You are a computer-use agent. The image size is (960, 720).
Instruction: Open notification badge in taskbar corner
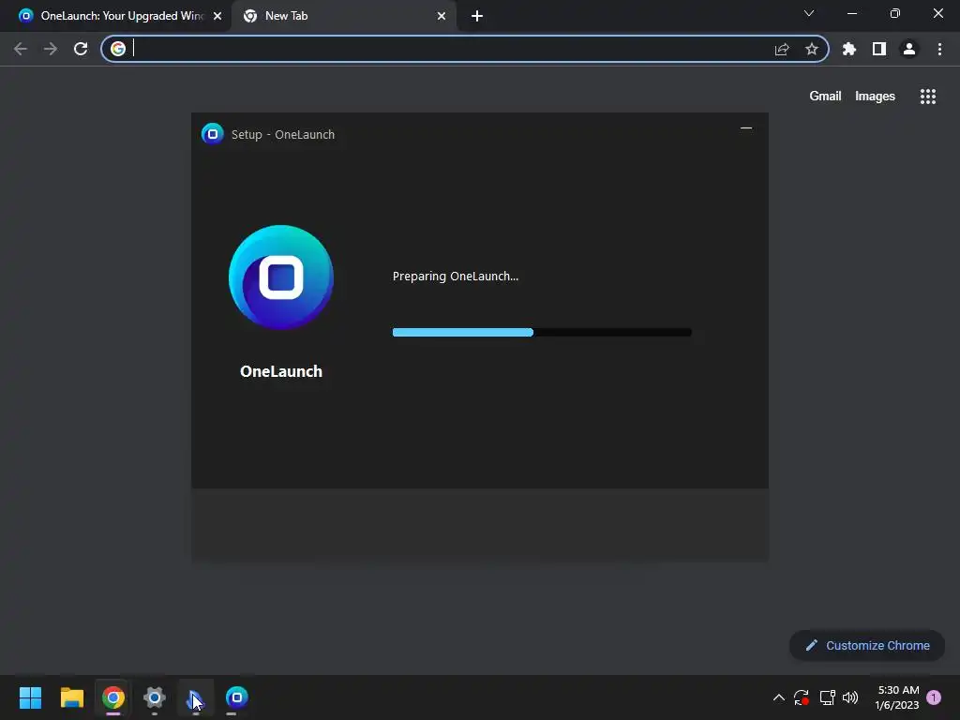tap(934, 697)
